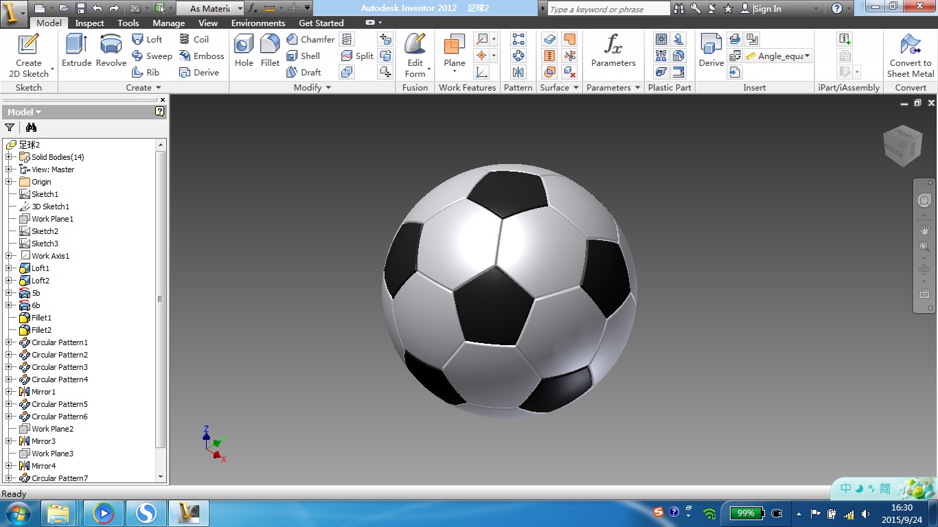938x527 pixels.
Task: Open the Parameters fx tool
Action: tap(613, 51)
